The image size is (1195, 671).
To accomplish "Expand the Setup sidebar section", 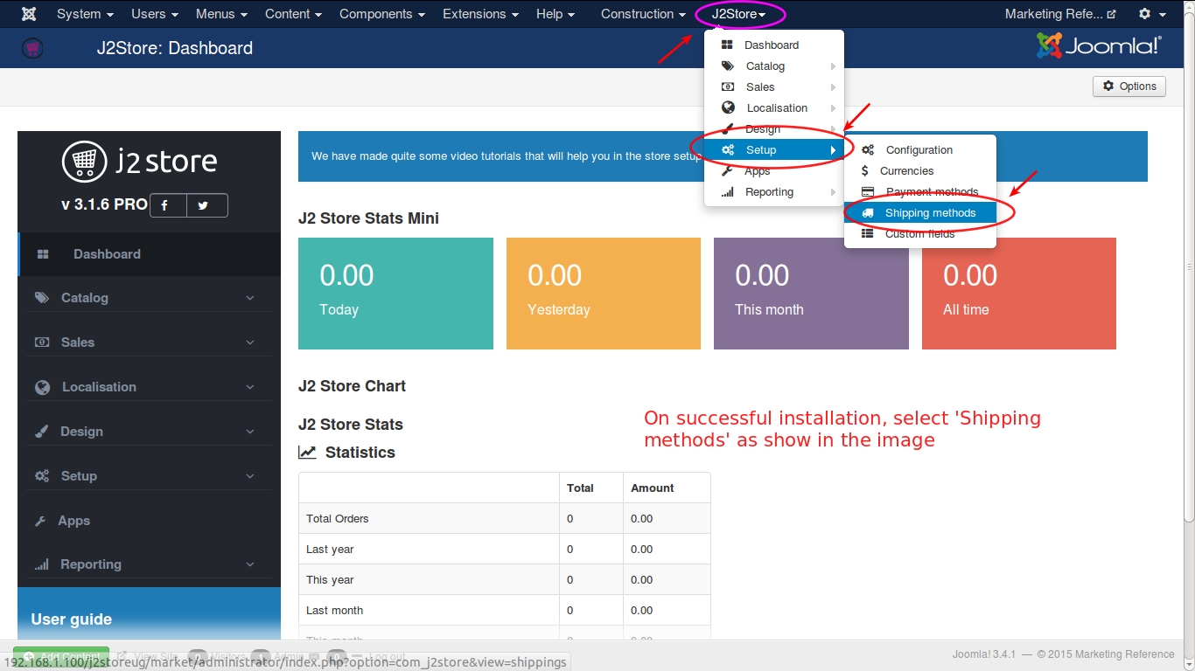I will [x=145, y=476].
